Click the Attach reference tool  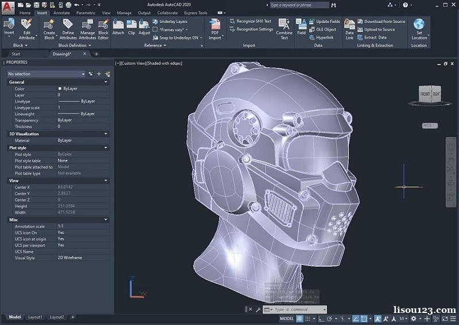[118, 27]
